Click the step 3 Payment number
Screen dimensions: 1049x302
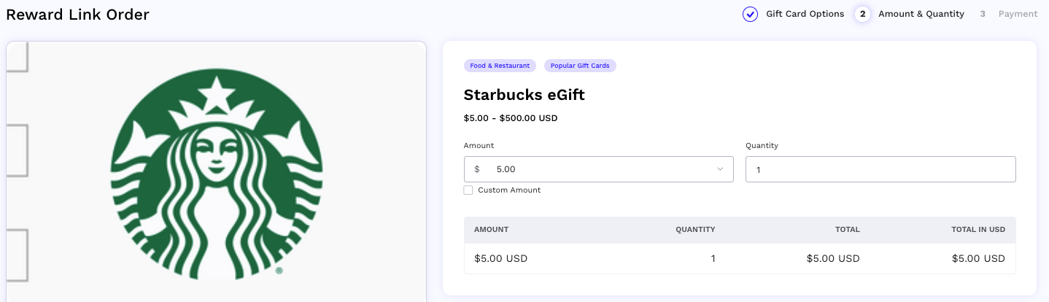[983, 14]
